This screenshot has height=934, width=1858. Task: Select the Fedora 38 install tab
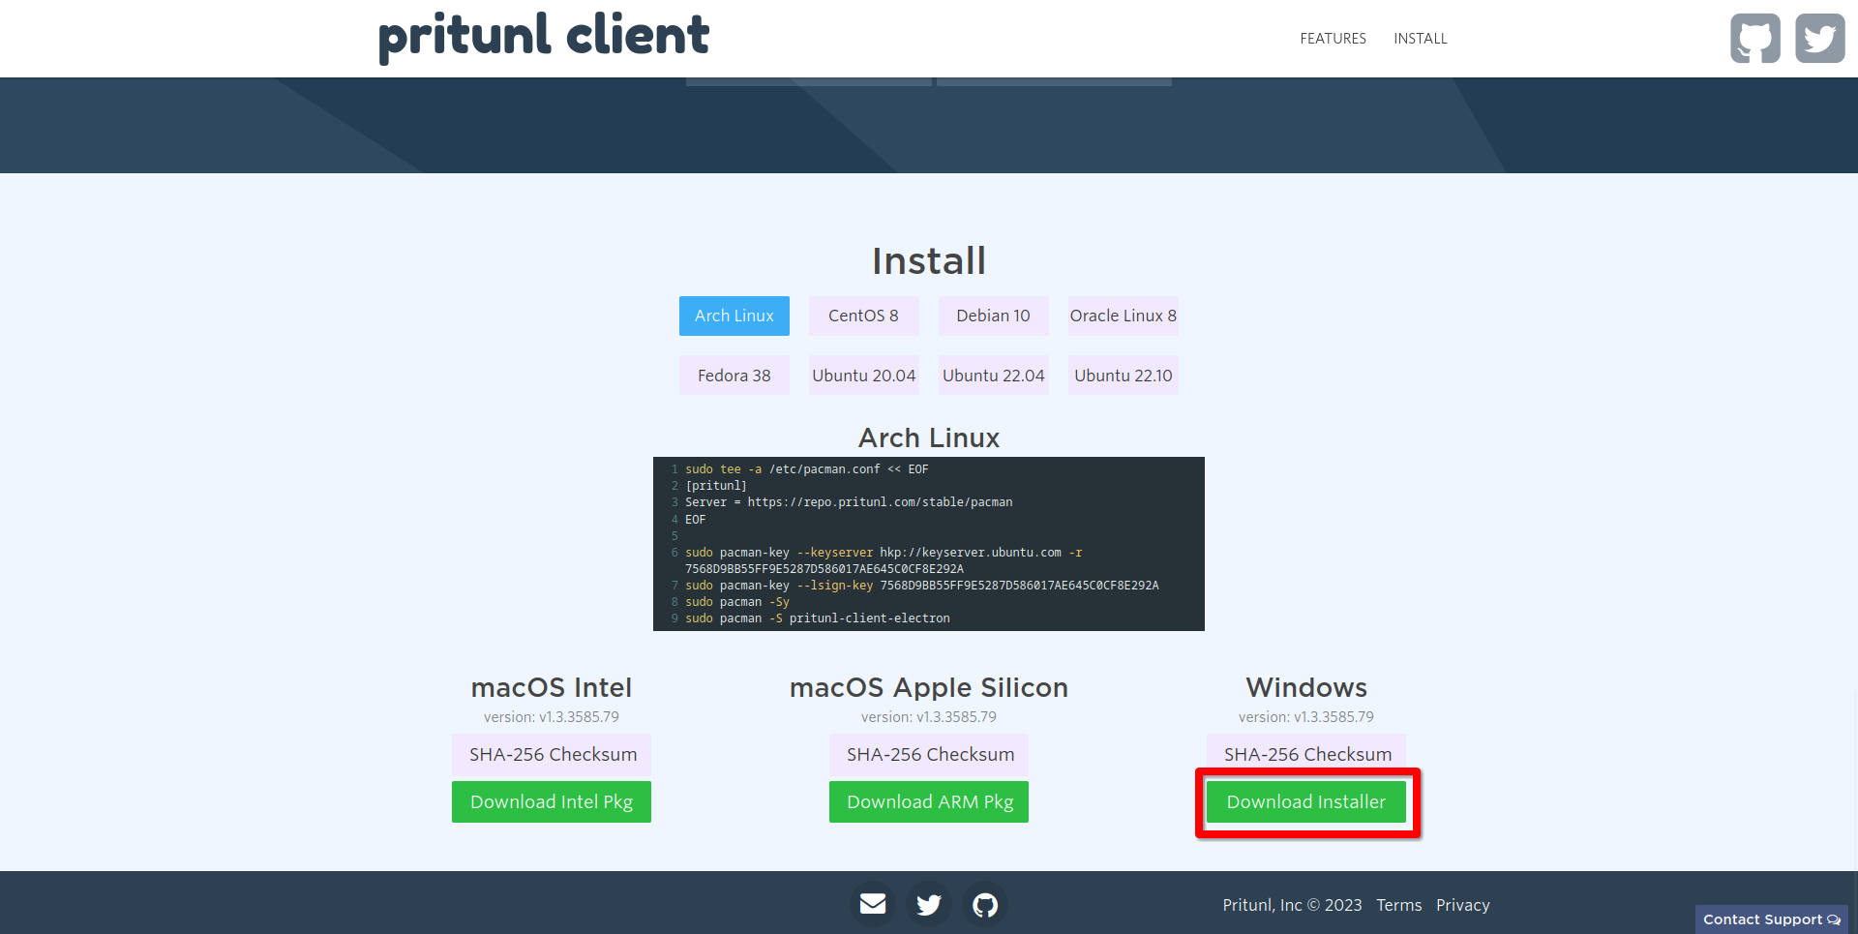click(734, 376)
